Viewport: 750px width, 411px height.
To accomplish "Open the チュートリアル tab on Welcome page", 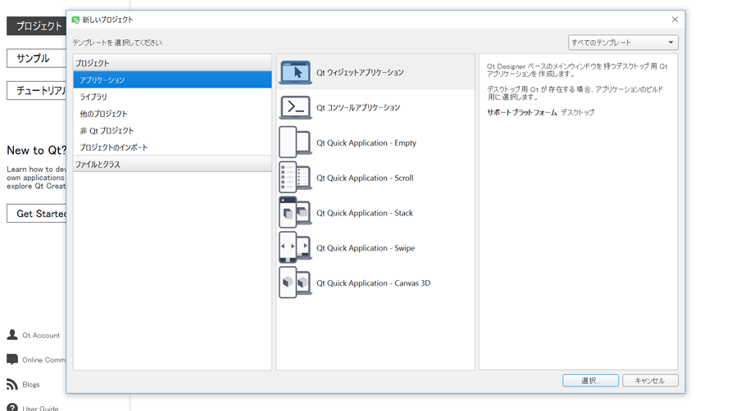I will coord(36,90).
